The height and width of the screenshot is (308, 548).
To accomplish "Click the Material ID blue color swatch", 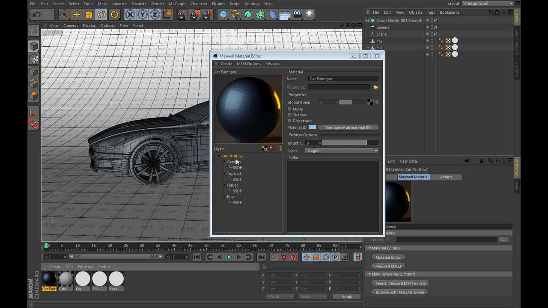I will [x=313, y=127].
